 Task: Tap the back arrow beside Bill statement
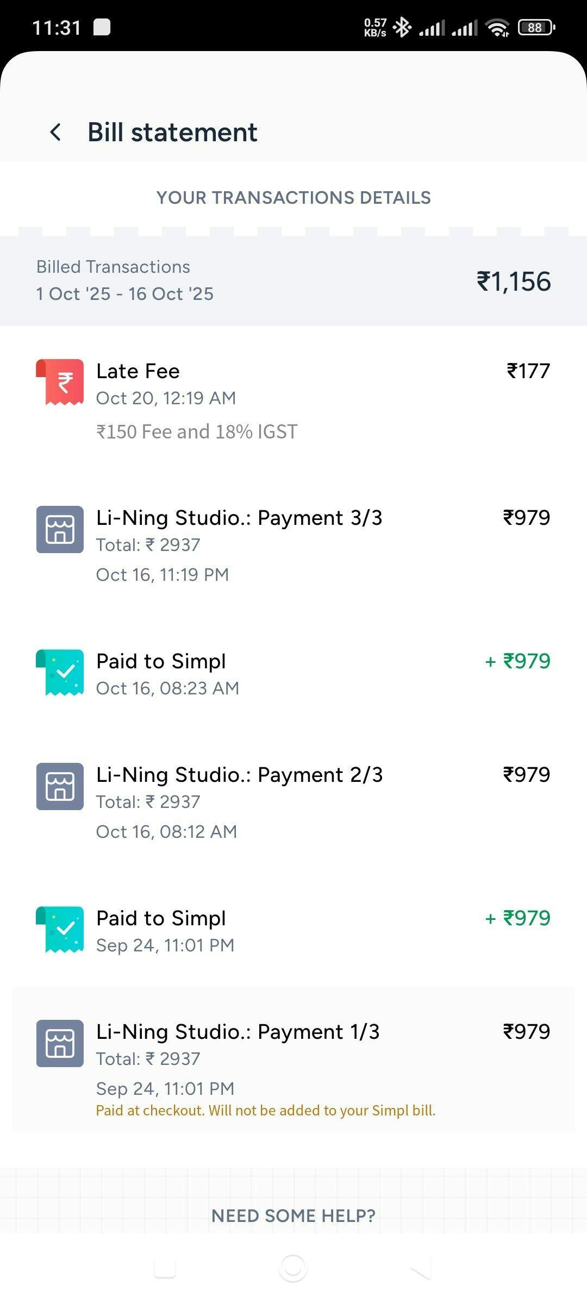click(55, 132)
